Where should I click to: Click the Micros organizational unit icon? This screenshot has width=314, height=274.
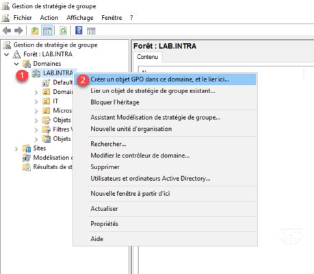point(47,111)
